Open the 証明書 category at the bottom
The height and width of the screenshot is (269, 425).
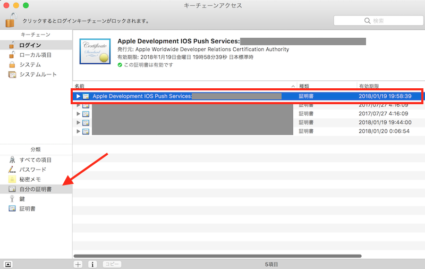pyautogui.click(x=36, y=208)
